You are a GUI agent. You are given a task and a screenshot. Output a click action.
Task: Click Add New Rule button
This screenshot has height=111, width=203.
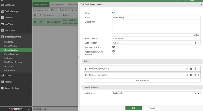pos(142,81)
